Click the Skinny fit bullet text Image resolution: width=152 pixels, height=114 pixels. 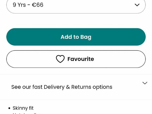point(23,108)
